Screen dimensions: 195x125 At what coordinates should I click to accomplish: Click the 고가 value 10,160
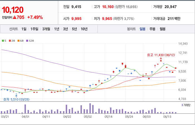(108, 7)
